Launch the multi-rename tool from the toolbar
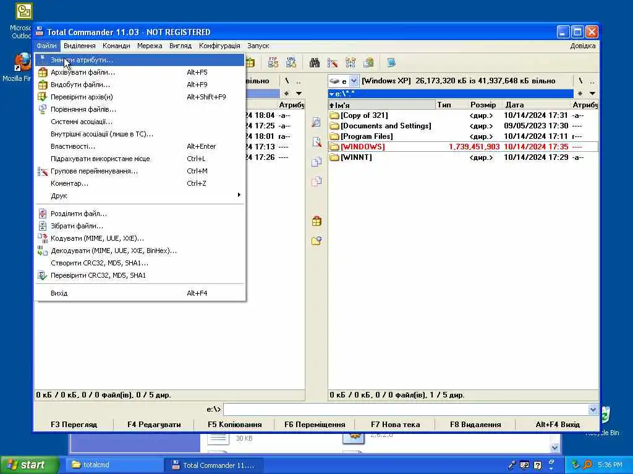633x474 pixels. coord(332,62)
